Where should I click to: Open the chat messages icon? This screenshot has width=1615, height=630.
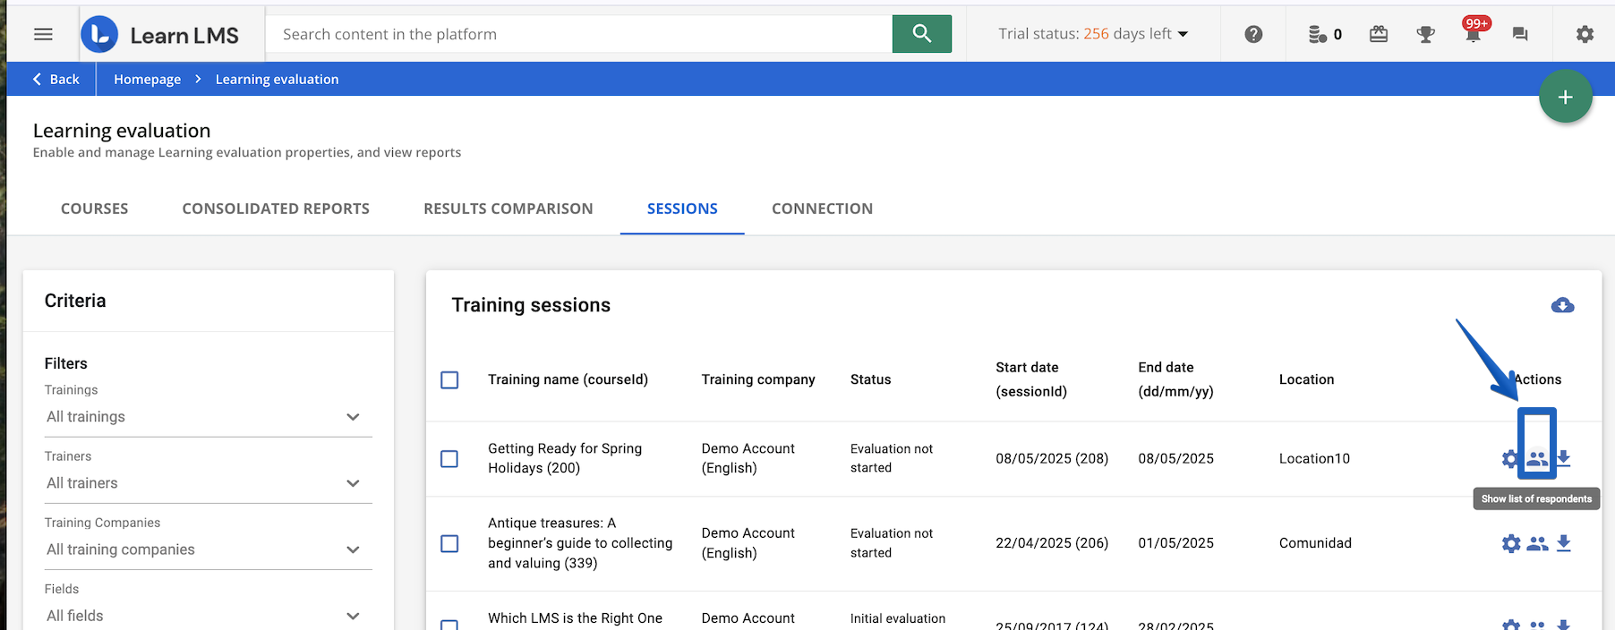pos(1519,34)
